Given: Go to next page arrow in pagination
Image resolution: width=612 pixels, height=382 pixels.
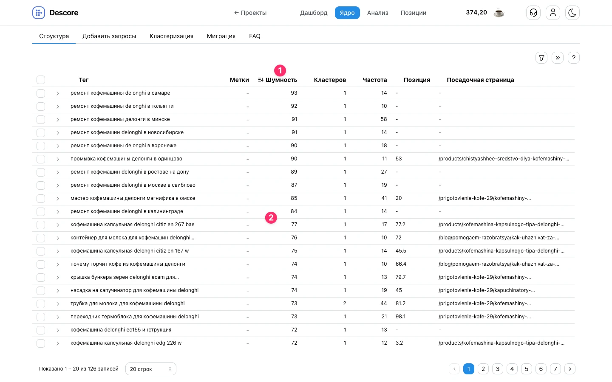Looking at the screenshot, I should coord(570,369).
